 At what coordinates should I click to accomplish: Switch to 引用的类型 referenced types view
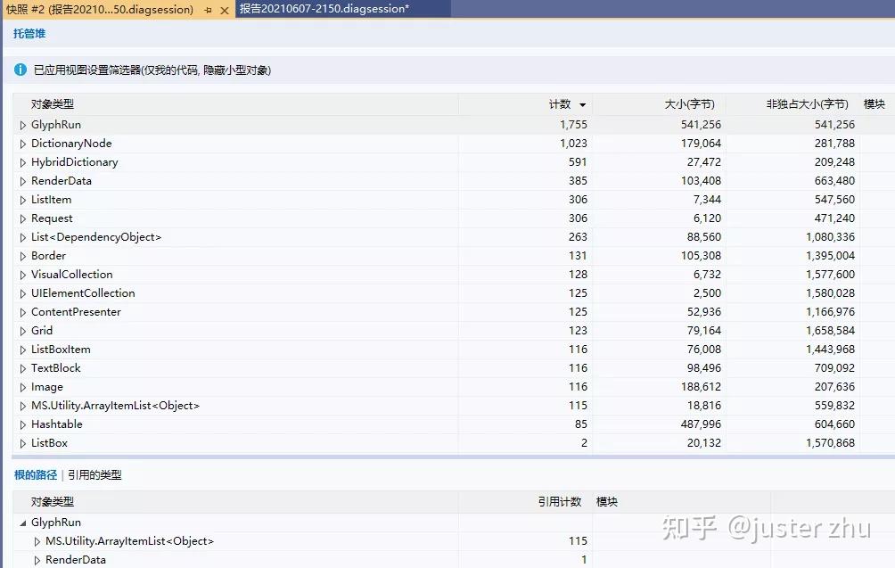(x=94, y=474)
